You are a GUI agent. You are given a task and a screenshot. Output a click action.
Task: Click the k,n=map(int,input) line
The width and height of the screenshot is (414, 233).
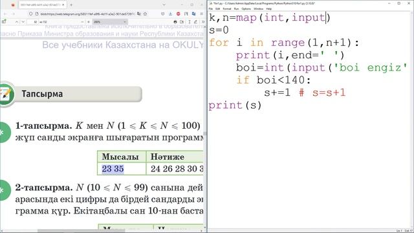270,17
